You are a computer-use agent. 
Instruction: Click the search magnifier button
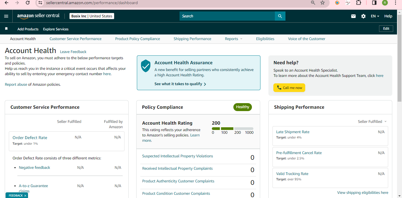[280, 16]
